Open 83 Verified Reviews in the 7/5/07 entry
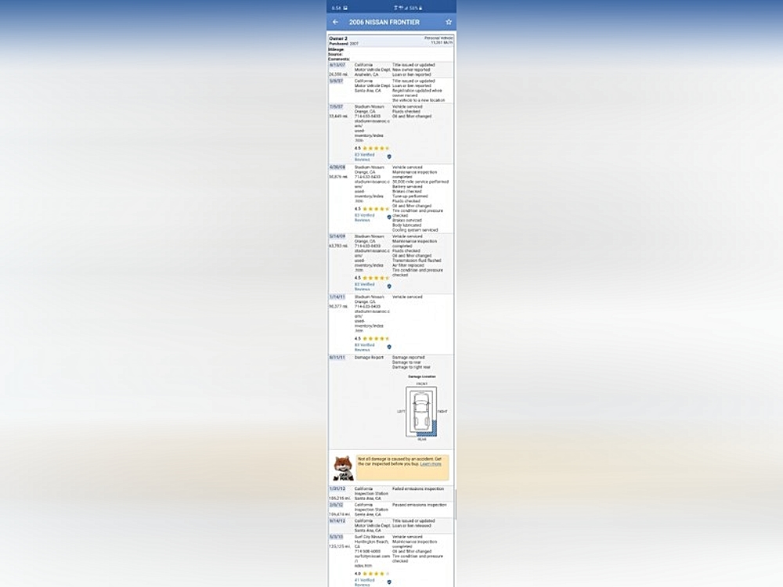This screenshot has width=783, height=587. [364, 157]
